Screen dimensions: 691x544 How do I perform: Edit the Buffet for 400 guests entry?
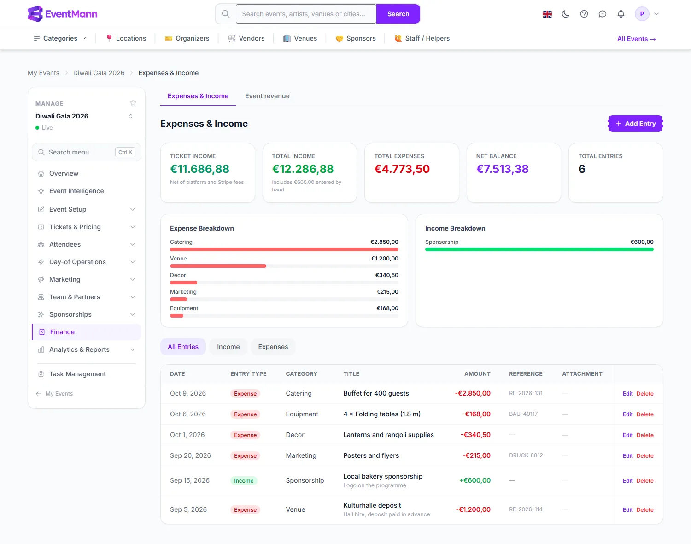pos(627,394)
